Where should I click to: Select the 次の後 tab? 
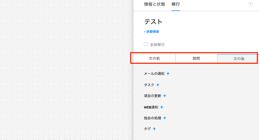(x=238, y=58)
